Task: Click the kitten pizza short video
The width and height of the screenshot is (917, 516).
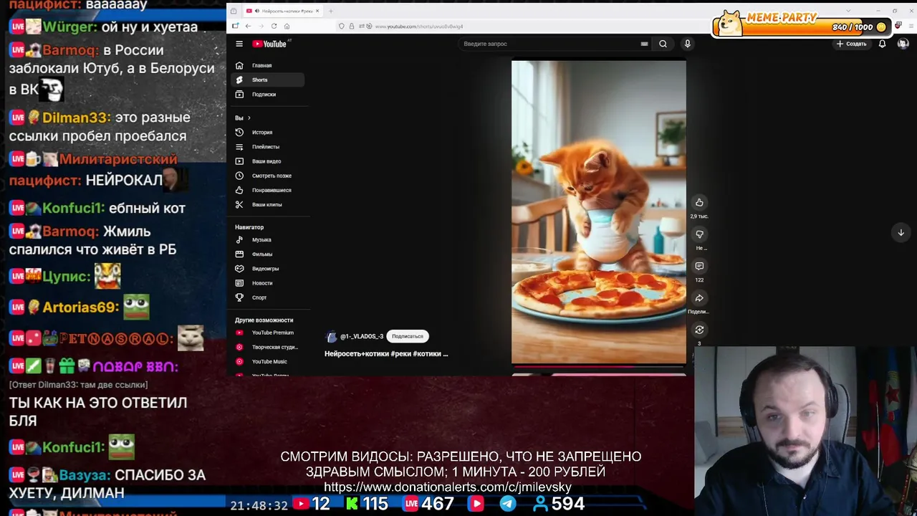Action: tap(598, 212)
